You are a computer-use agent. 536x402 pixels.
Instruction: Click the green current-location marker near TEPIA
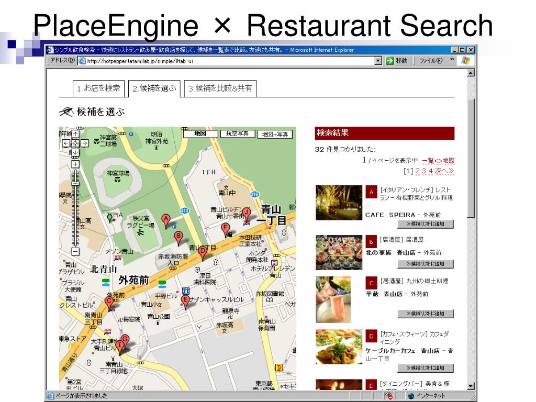click(109, 218)
